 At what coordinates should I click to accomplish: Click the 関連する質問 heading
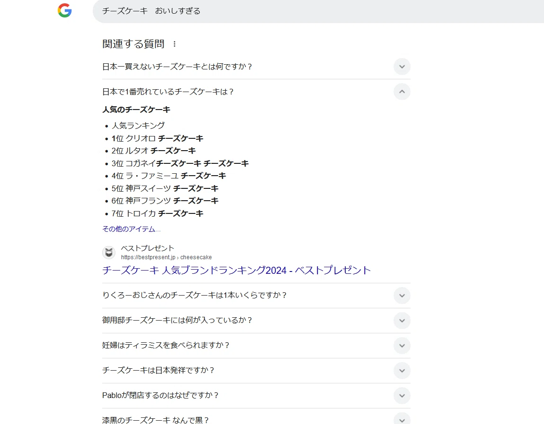tap(133, 44)
